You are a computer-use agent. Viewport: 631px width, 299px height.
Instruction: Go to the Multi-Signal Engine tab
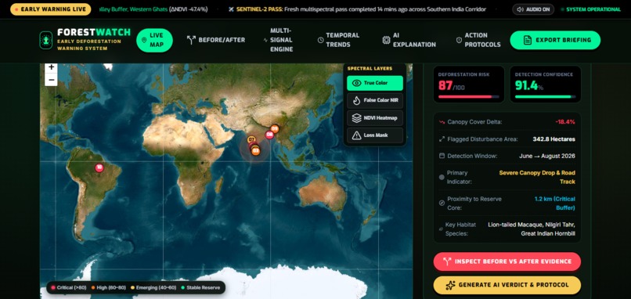click(x=278, y=40)
